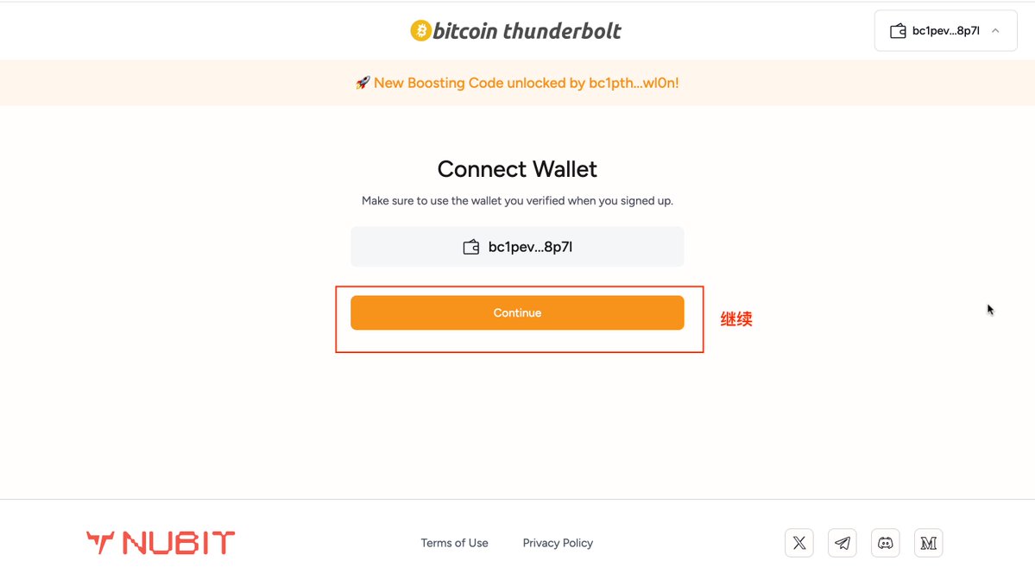The height and width of the screenshot is (586, 1035).
Task: Open the bc1pev...8p7l account dropdown in the header
Action: pos(945,30)
